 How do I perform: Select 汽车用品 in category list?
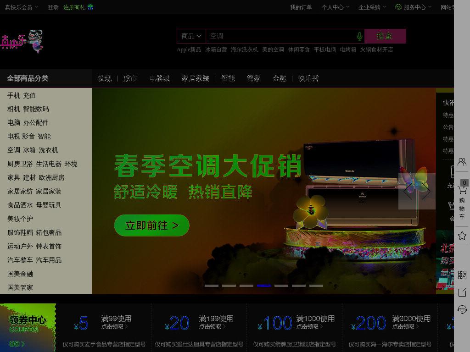click(x=49, y=260)
